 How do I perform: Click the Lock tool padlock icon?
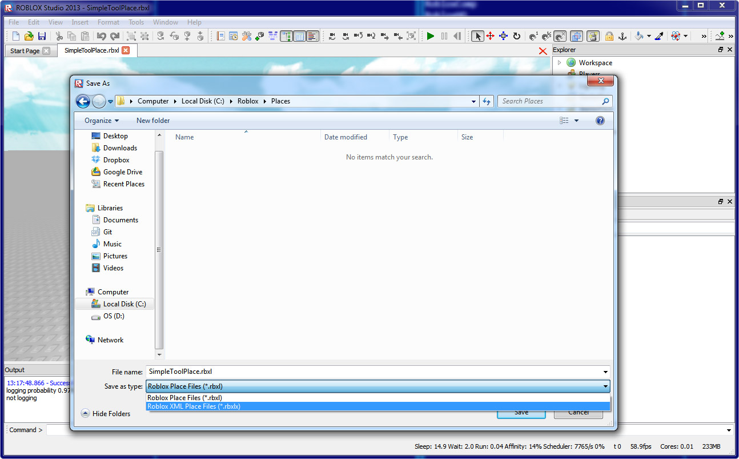coord(609,36)
